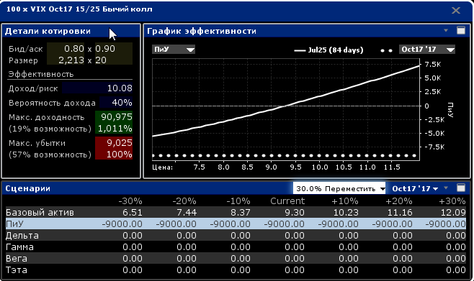The height and width of the screenshot is (281, 474).
Task: Click the green Макс. доходность 90,975 cell
Action: [114, 117]
